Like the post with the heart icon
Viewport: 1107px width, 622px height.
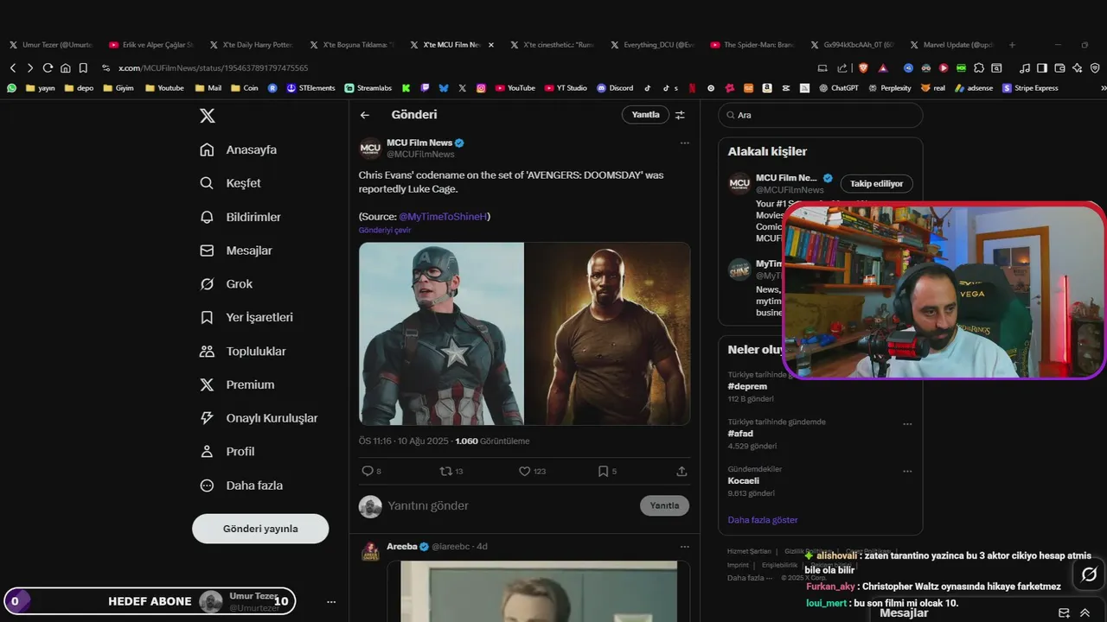pyautogui.click(x=524, y=471)
